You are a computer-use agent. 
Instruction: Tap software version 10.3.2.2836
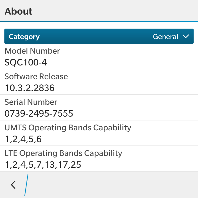tap(30, 88)
